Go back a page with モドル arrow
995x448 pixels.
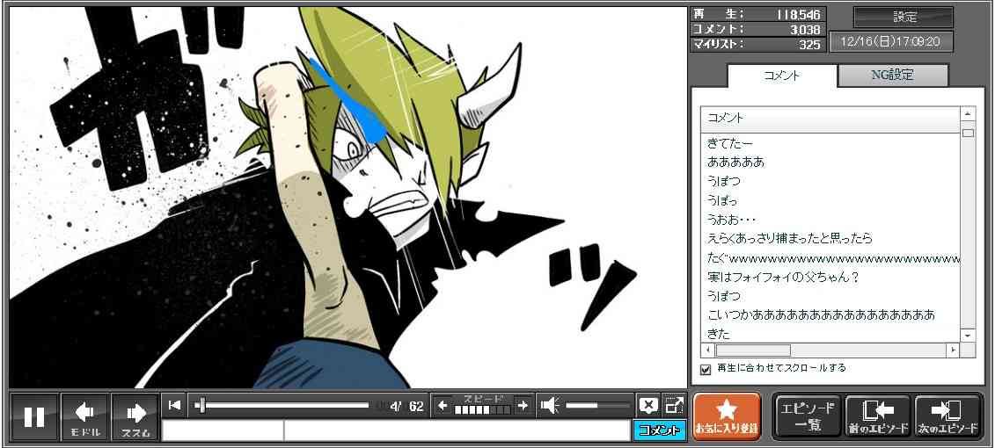pos(85,416)
